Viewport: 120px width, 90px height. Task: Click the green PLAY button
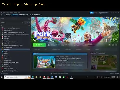coord(39,45)
